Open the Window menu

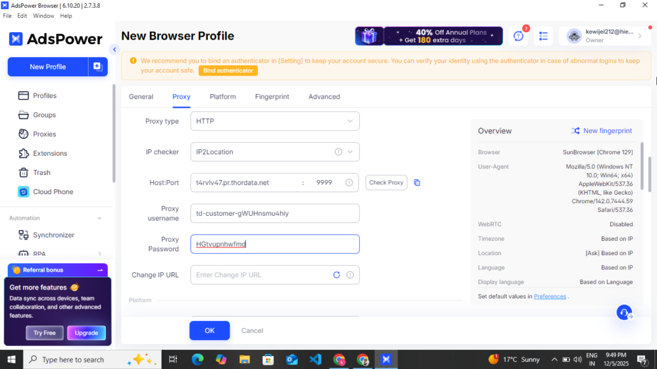pos(43,15)
